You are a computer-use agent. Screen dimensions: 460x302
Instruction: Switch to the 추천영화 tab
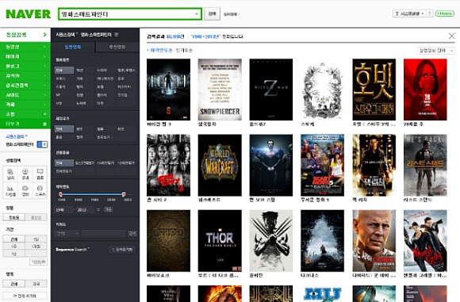click(117, 47)
